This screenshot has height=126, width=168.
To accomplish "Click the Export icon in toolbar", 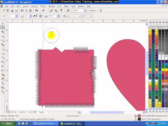I will click(x=56, y=10).
